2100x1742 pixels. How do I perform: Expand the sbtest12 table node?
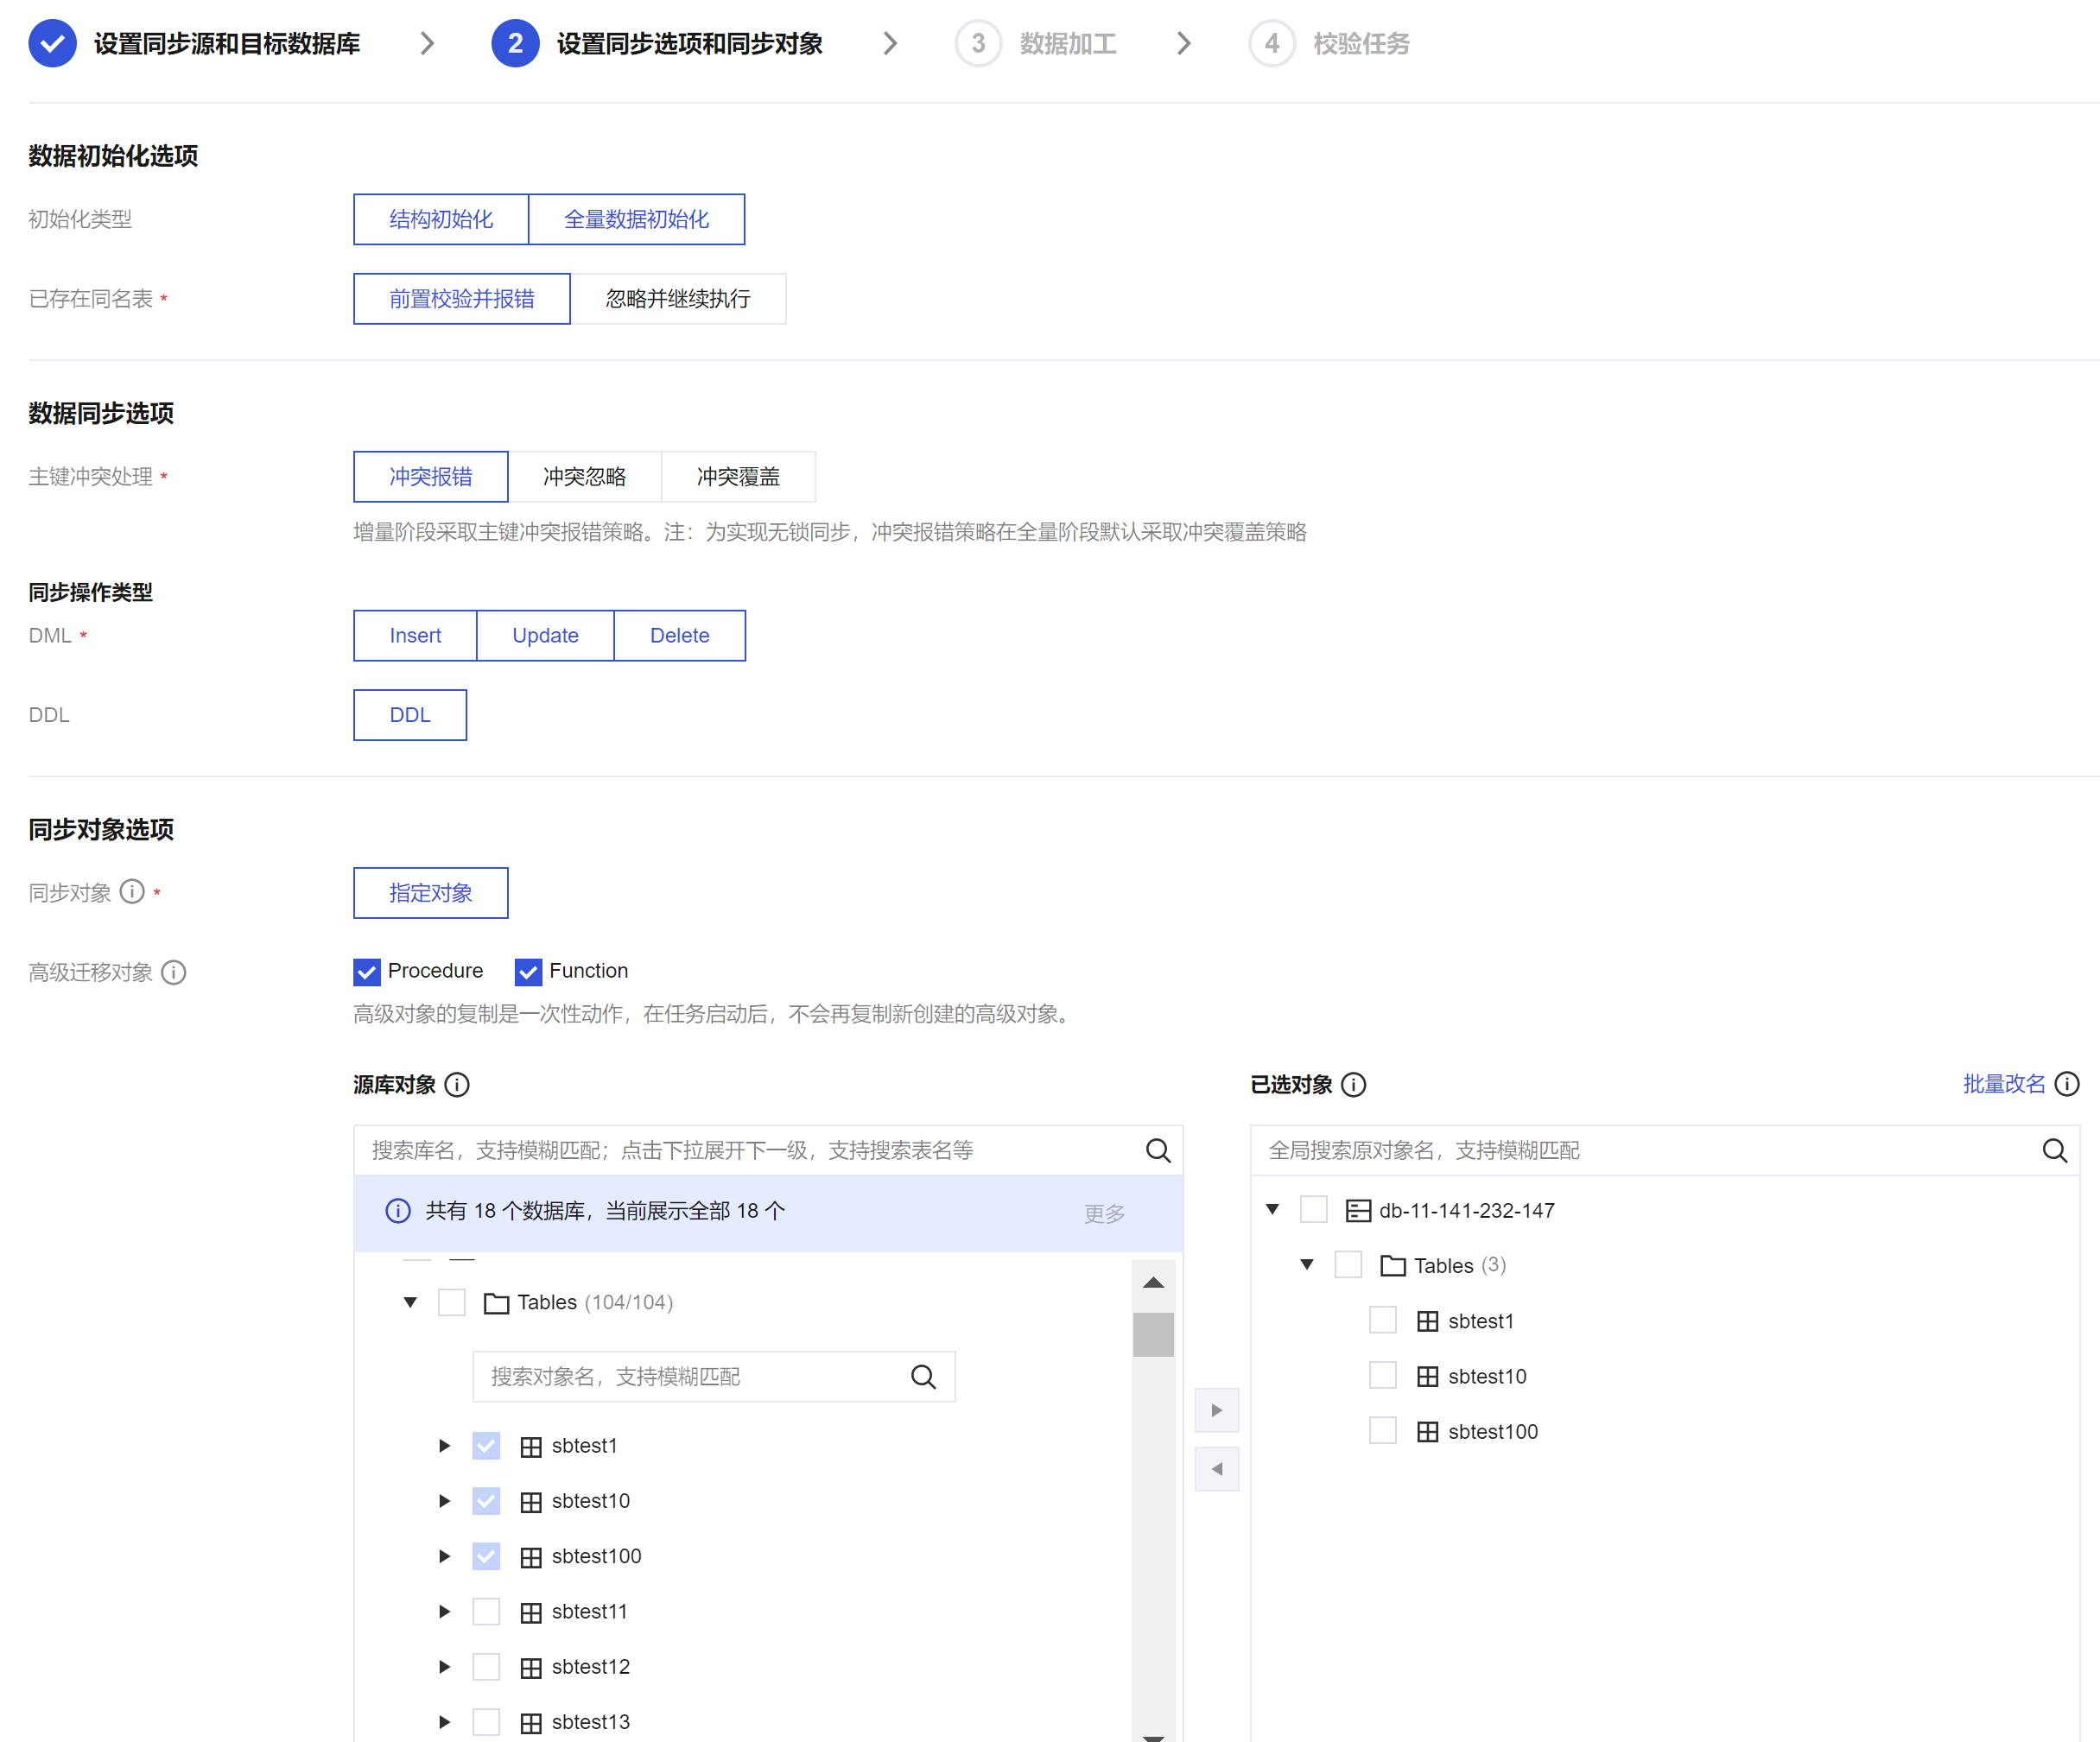pyautogui.click(x=444, y=1667)
